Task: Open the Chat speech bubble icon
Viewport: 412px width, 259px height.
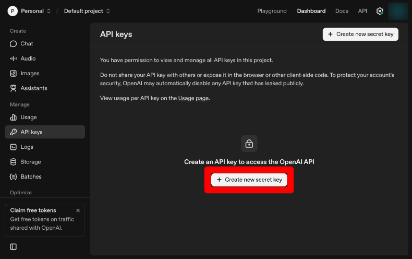Action: 13,44
